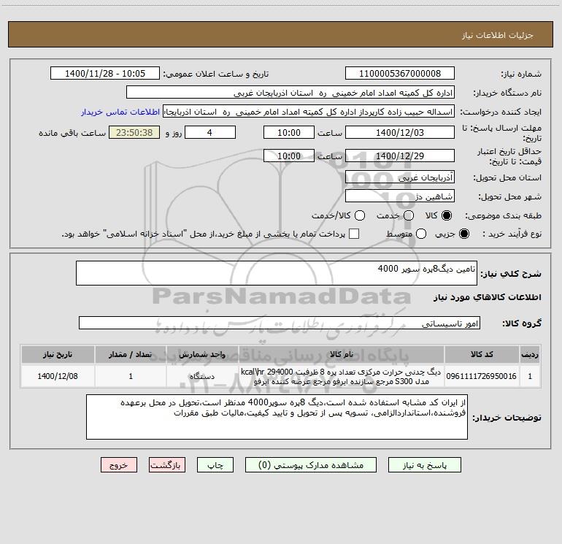This screenshot has height=544, width=562.
Task: Click the خروج exit button
Action: [119, 465]
